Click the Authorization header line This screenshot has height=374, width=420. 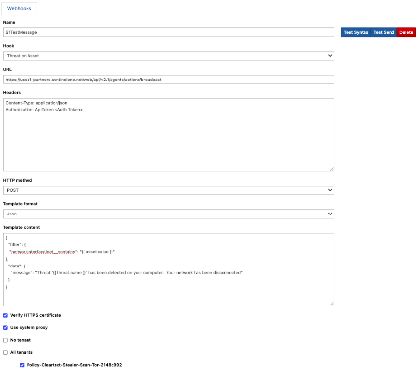(x=44, y=110)
